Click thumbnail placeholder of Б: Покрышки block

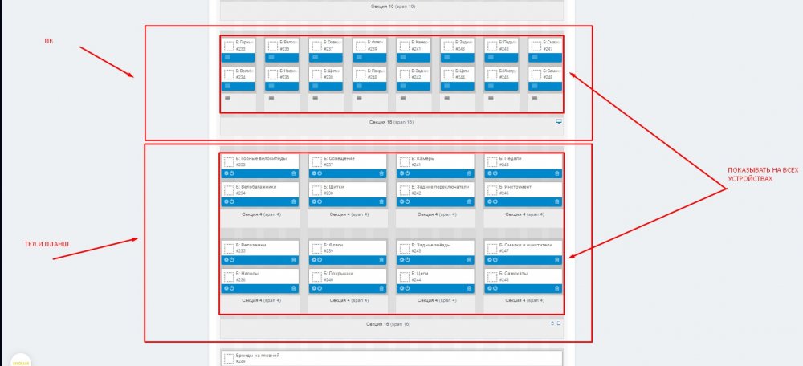pyautogui.click(x=316, y=276)
